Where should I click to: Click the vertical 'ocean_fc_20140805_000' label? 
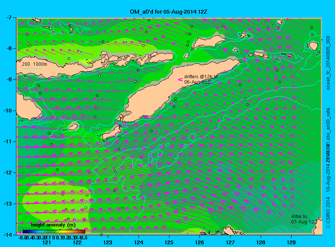click(x=328, y=63)
